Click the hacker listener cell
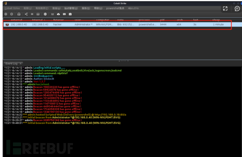The height and width of the screenshot is (157, 242). tap(58, 24)
